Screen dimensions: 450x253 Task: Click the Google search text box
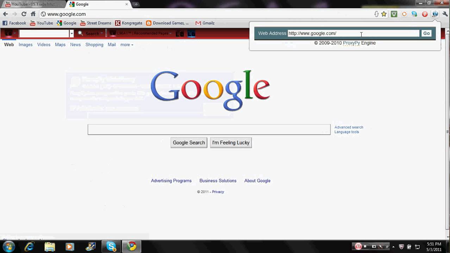pyautogui.click(x=209, y=129)
